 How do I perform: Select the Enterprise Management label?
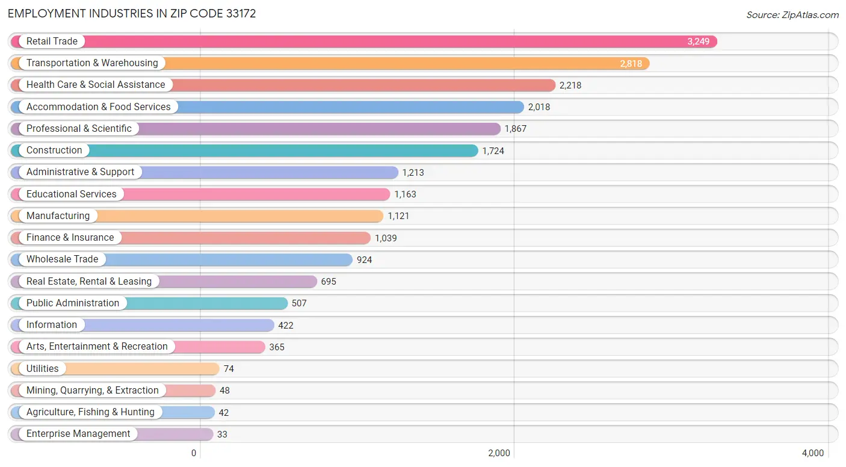tap(78, 434)
